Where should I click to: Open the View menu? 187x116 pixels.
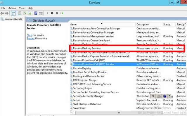click(x=22, y=8)
